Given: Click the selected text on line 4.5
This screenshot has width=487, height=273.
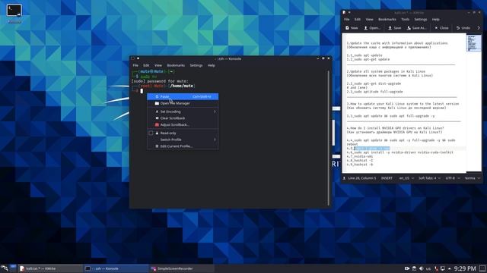Looking at the screenshot, I should pos(372,149).
